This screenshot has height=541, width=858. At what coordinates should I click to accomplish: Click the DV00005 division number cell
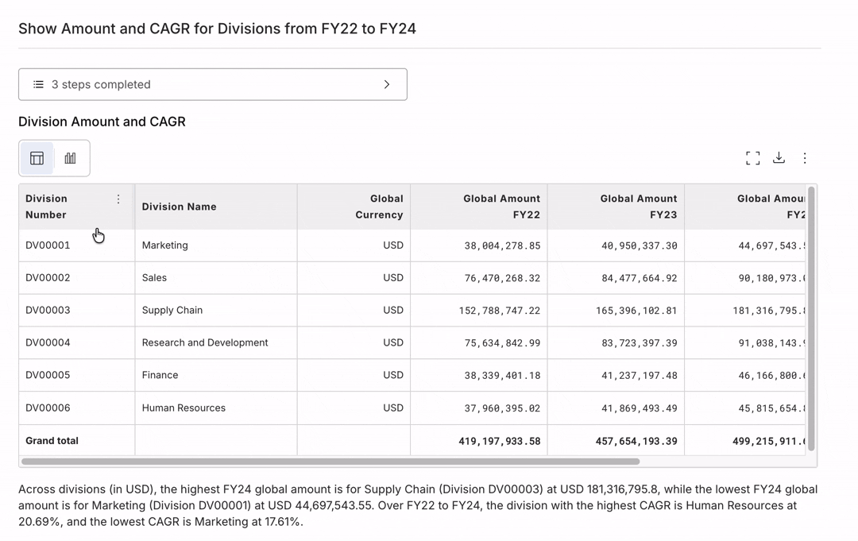pos(48,375)
